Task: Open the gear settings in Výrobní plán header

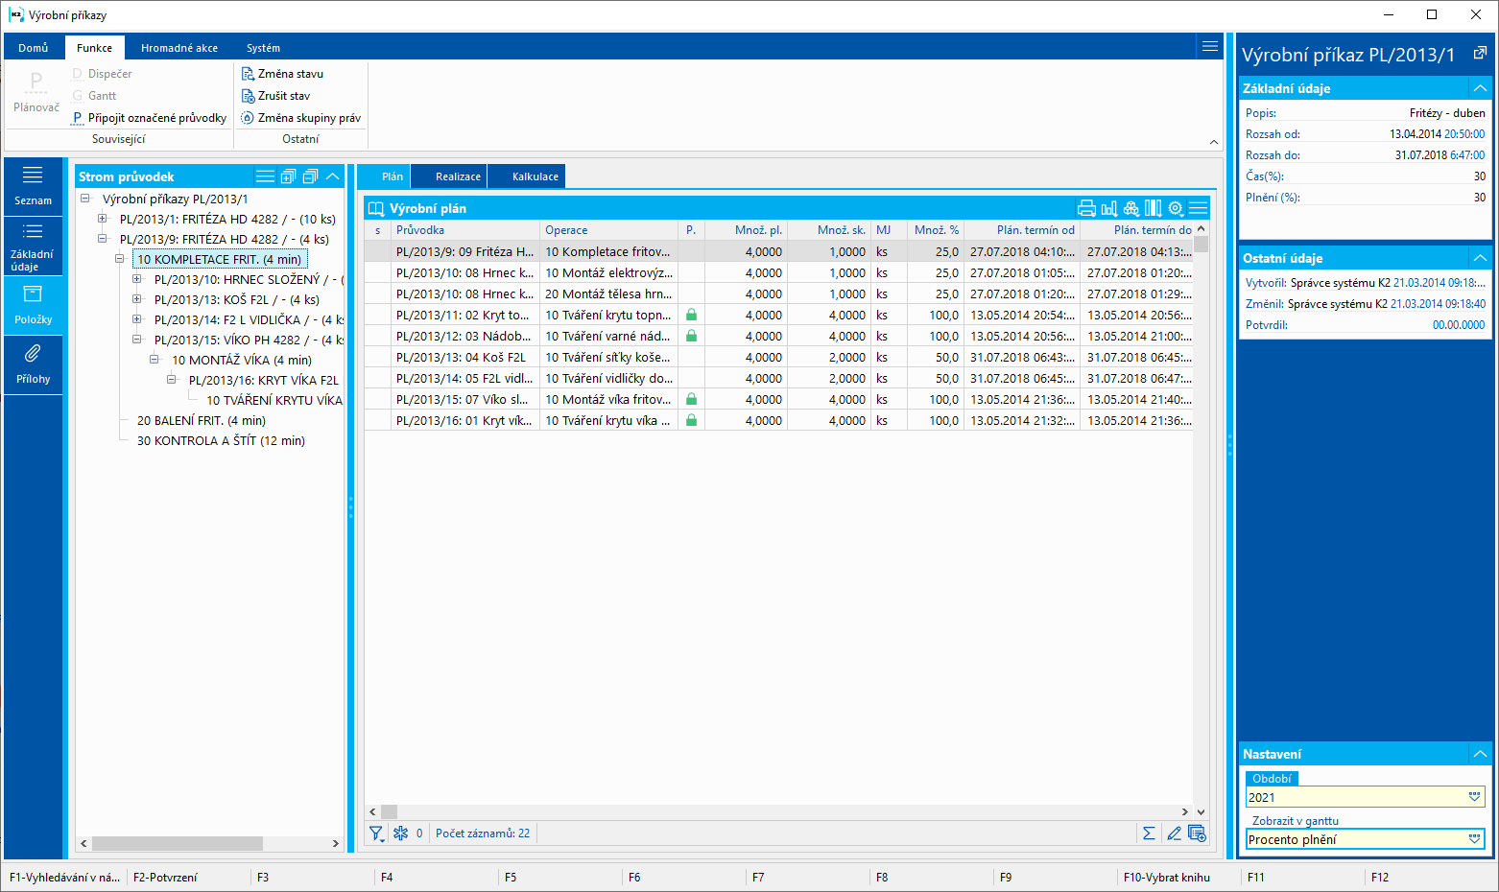Action: pyautogui.click(x=1176, y=208)
